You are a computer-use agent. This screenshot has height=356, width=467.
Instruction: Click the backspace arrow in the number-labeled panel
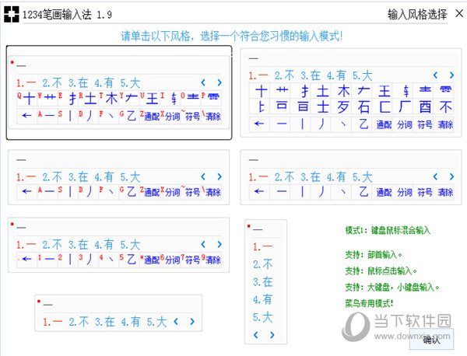point(26,260)
